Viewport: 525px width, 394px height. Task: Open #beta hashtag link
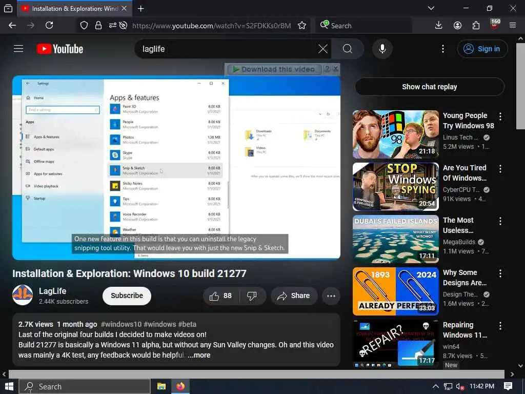[x=187, y=324]
